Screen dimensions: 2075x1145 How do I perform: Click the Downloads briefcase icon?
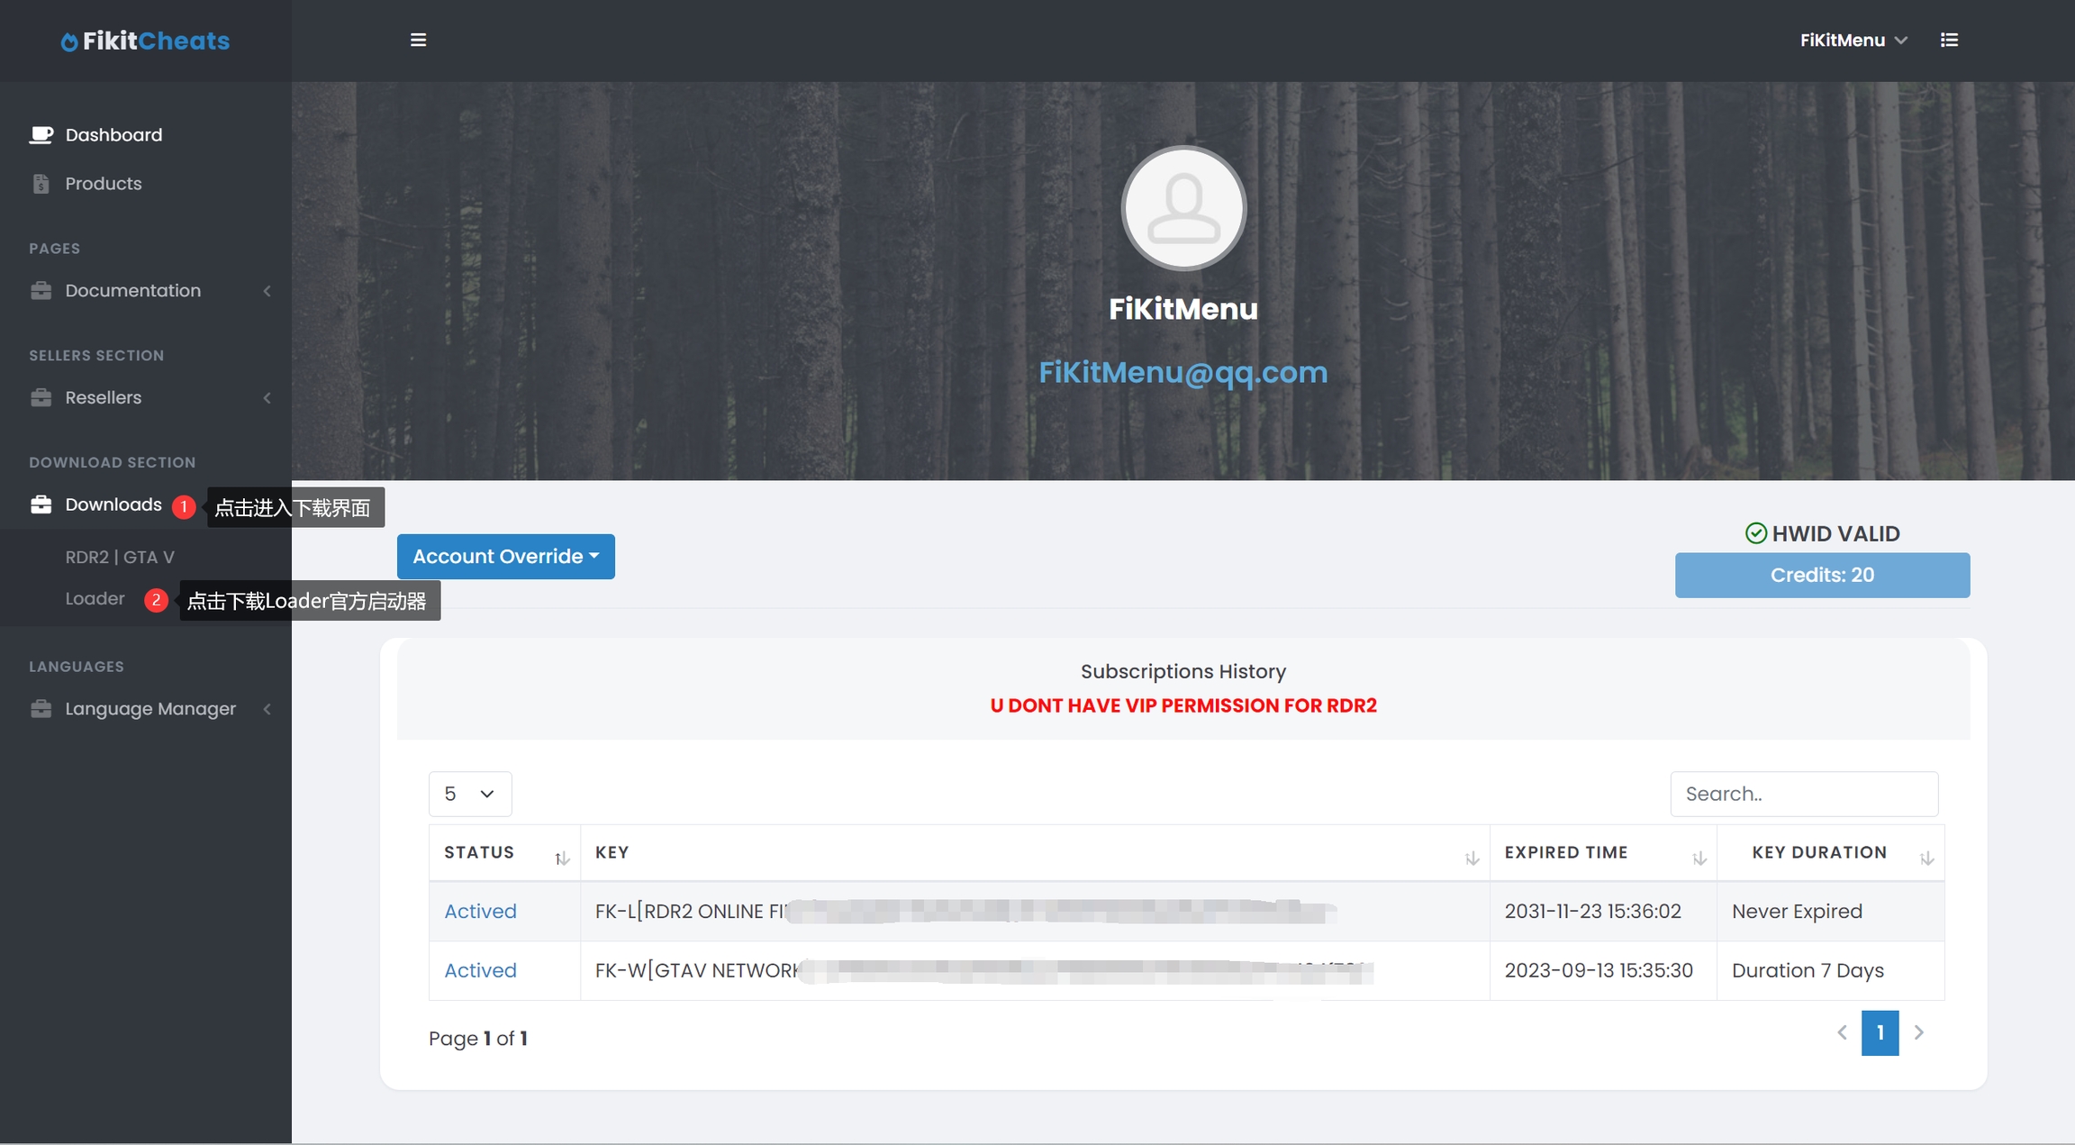(x=41, y=504)
